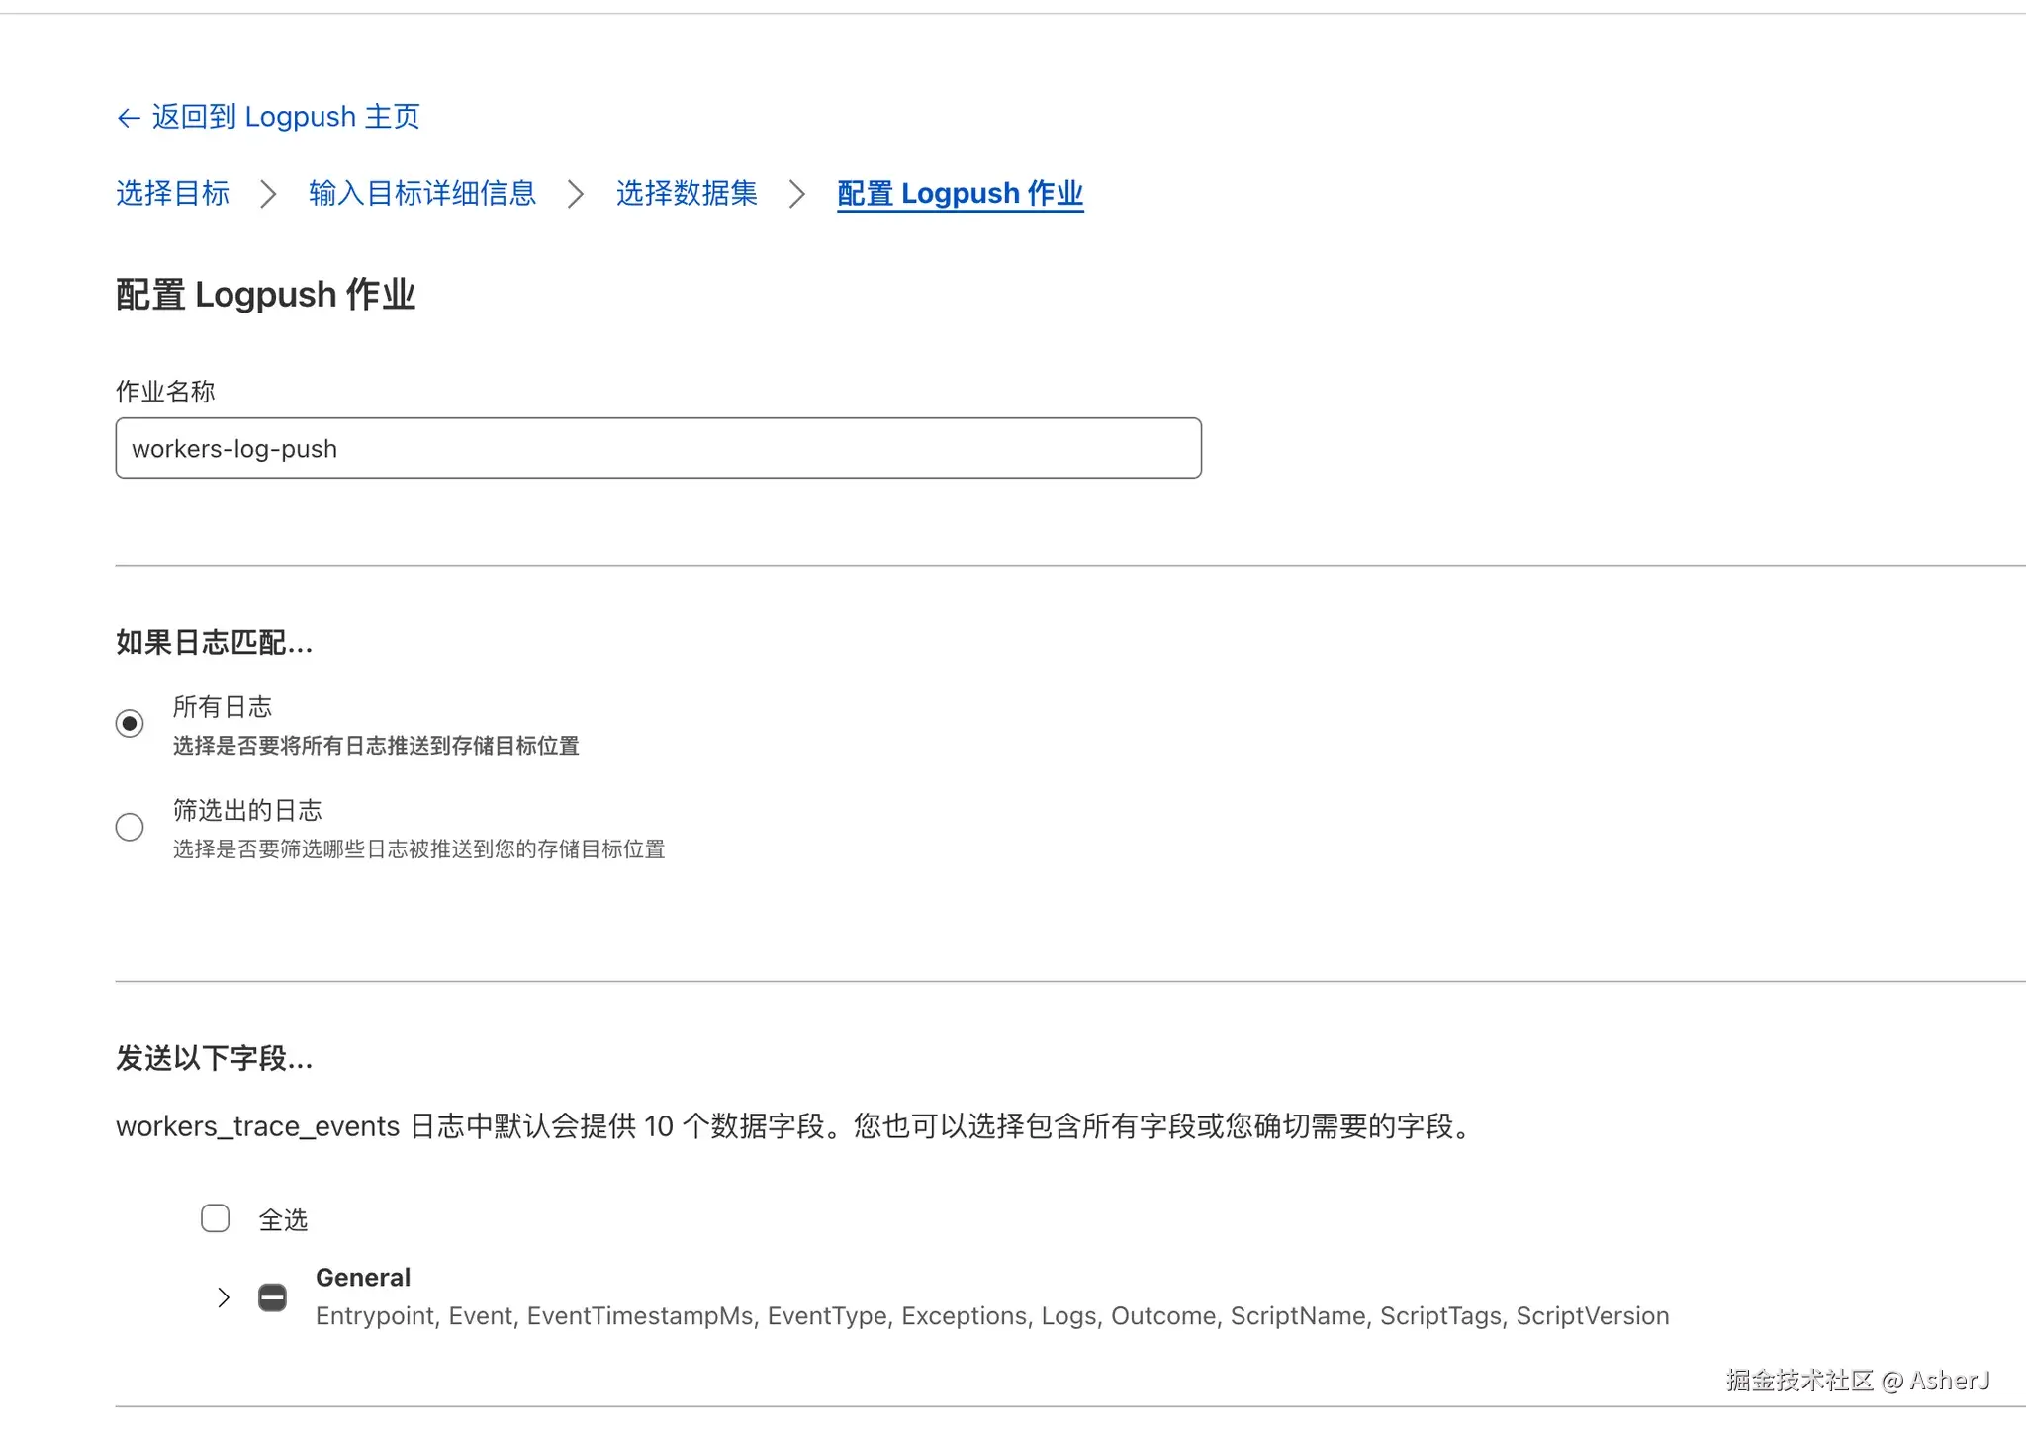Open 输入目标详细信息 breadcrumb step
Image resolution: width=2026 pixels, height=1429 pixels.
[x=422, y=193]
